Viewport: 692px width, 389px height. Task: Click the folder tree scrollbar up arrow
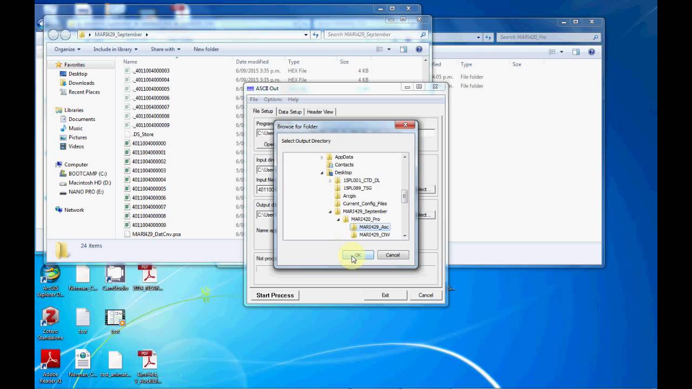(x=404, y=157)
